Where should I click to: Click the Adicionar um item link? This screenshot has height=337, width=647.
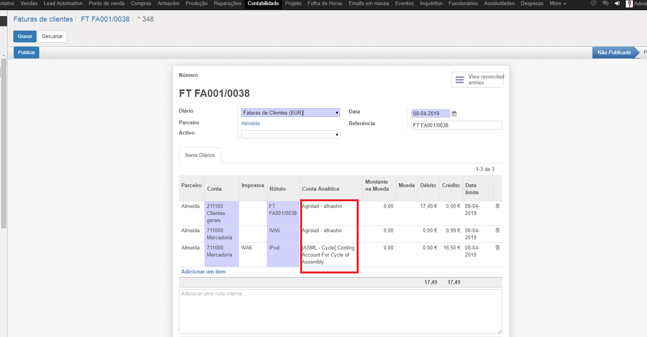pos(203,272)
